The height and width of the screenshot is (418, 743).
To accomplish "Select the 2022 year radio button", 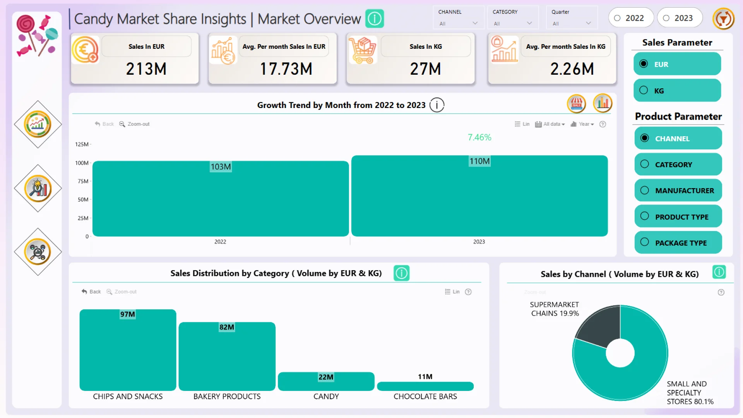I will (631, 18).
